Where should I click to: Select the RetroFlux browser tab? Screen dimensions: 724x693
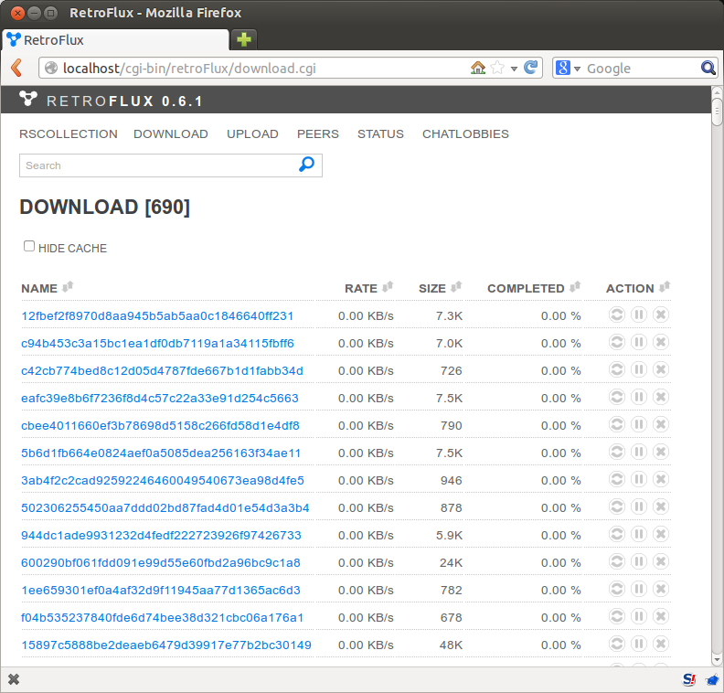[115, 39]
